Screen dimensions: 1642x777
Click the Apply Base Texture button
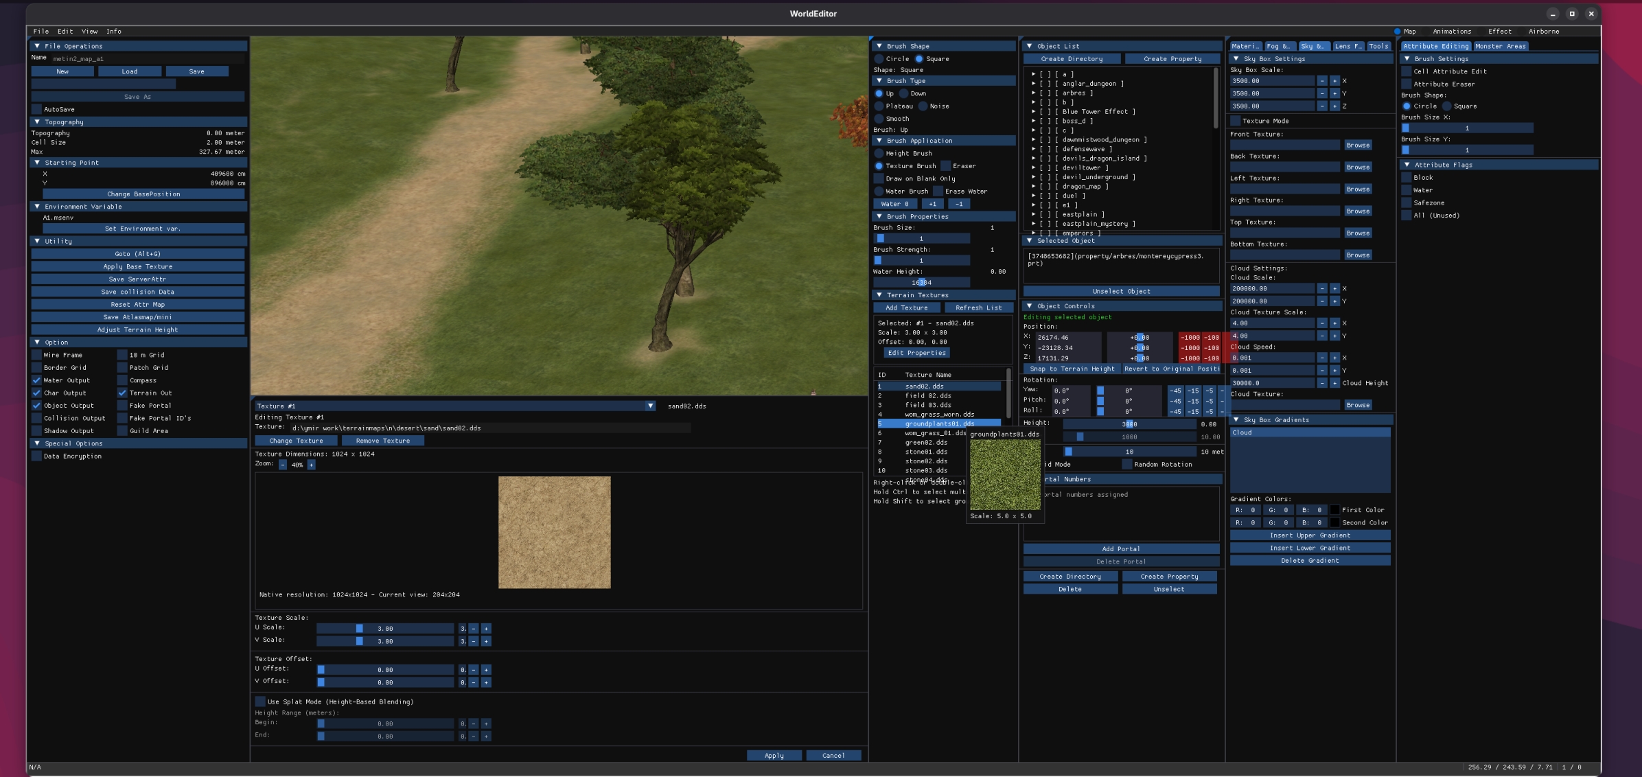[x=137, y=266]
